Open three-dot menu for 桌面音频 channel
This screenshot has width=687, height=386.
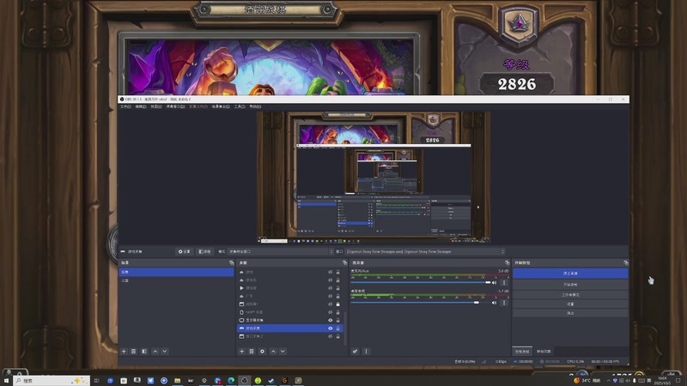point(504,303)
